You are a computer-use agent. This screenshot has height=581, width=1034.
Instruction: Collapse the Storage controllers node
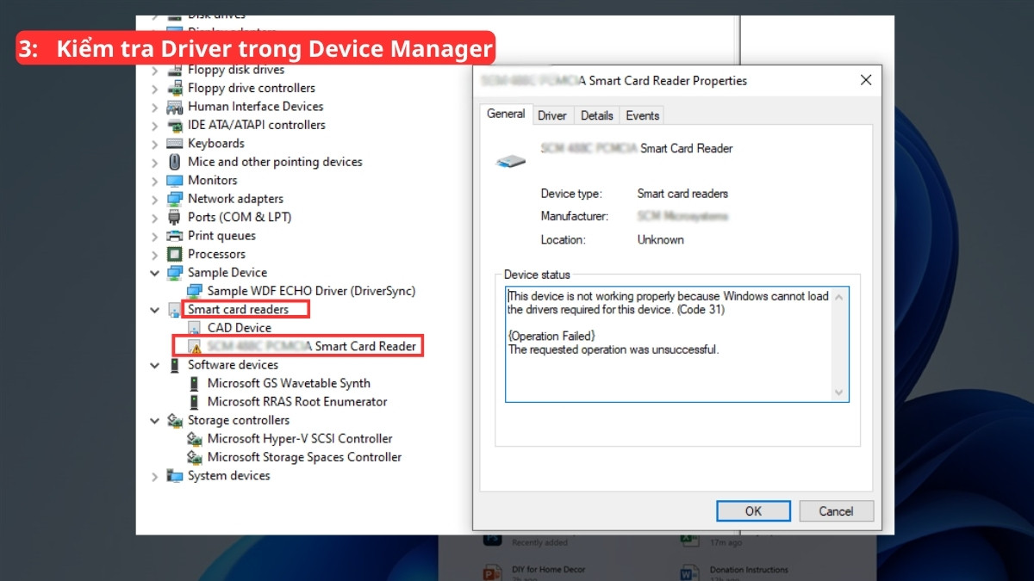[x=155, y=421]
